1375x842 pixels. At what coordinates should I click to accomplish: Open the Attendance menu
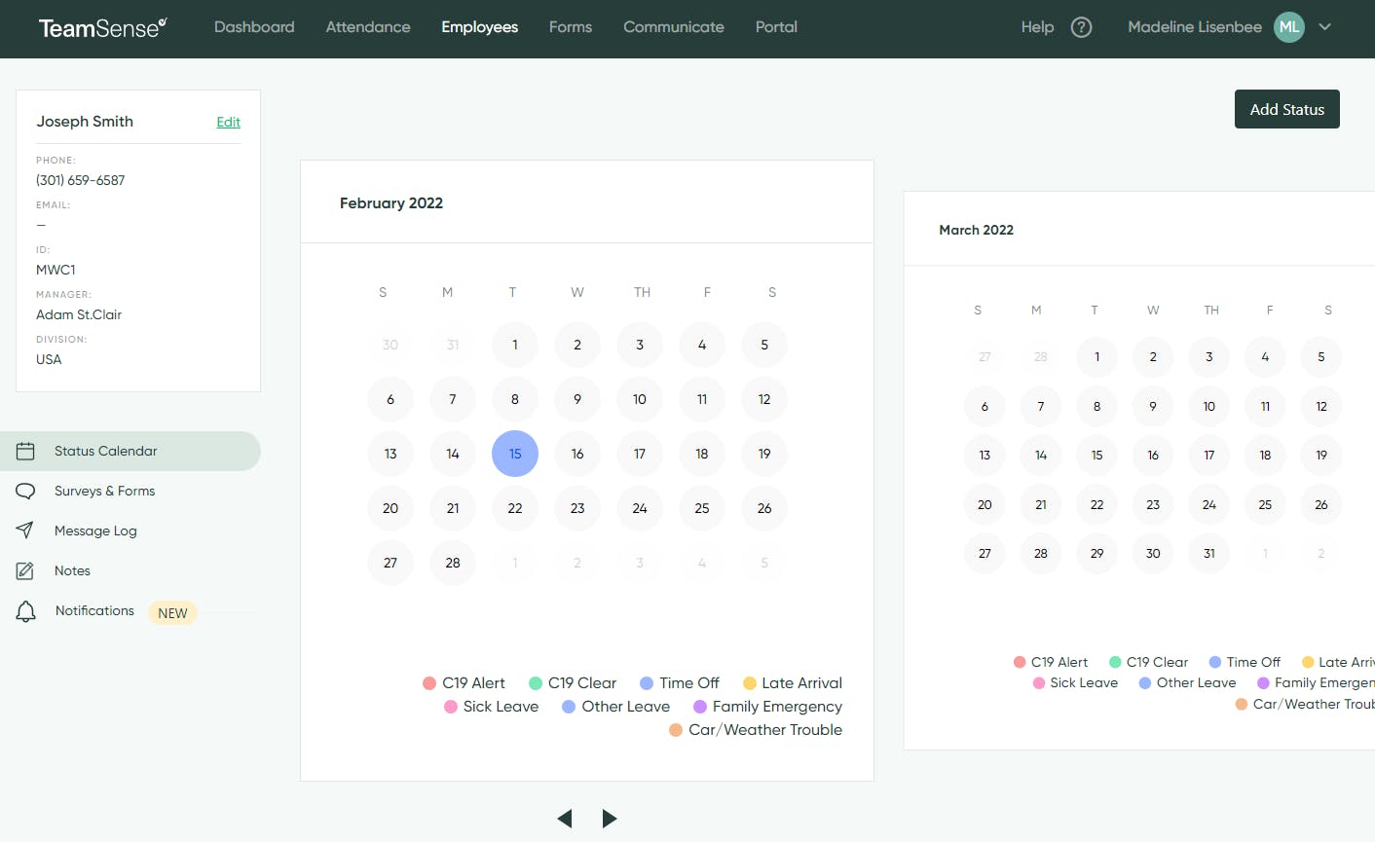[368, 27]
